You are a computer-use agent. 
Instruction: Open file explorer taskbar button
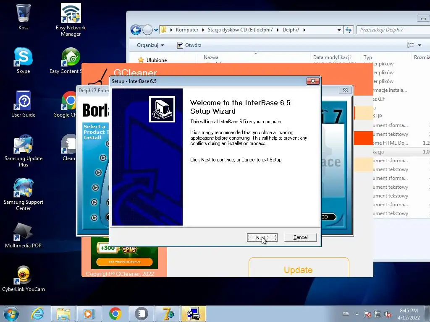63,314
